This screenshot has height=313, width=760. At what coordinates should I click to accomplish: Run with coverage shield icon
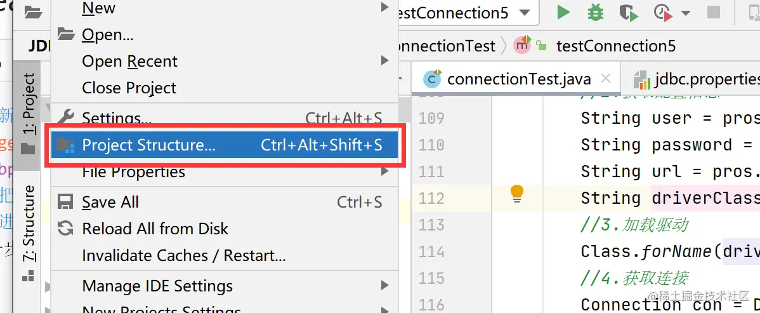[629, 13]
